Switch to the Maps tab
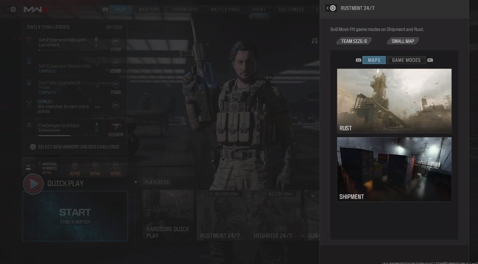This screenshot has width=478, height=264. pos(374,60)
